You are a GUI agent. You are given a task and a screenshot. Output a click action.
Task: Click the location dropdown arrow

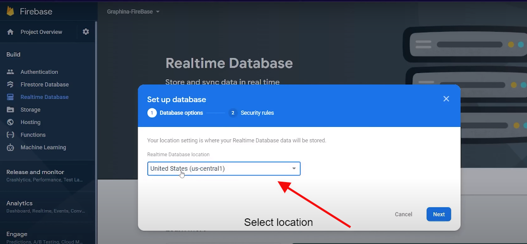pyautogui.click(x=294, y=168)
